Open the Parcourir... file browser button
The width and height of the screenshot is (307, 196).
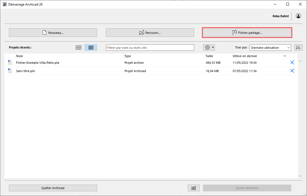[x=150, y=32]
